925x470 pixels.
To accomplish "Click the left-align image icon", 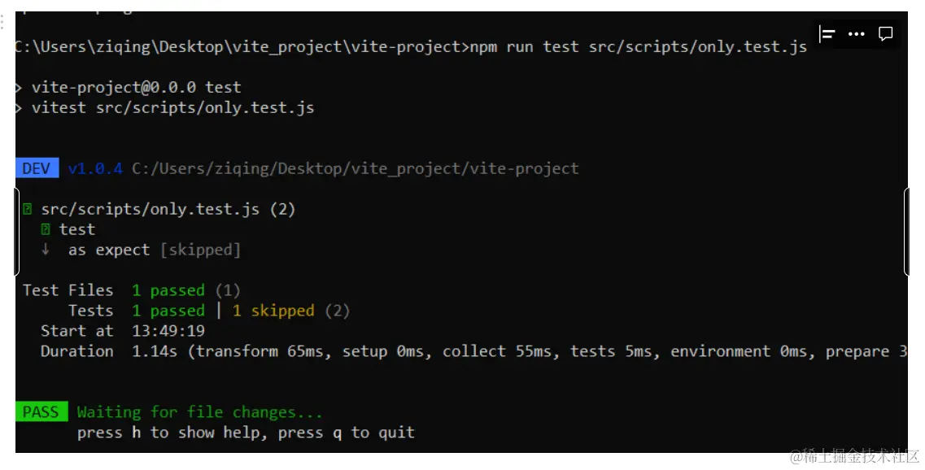I will (x=827, y=34).
